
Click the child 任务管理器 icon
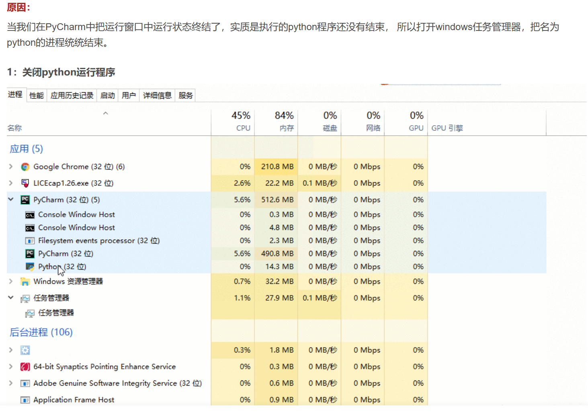coord(30,313)
